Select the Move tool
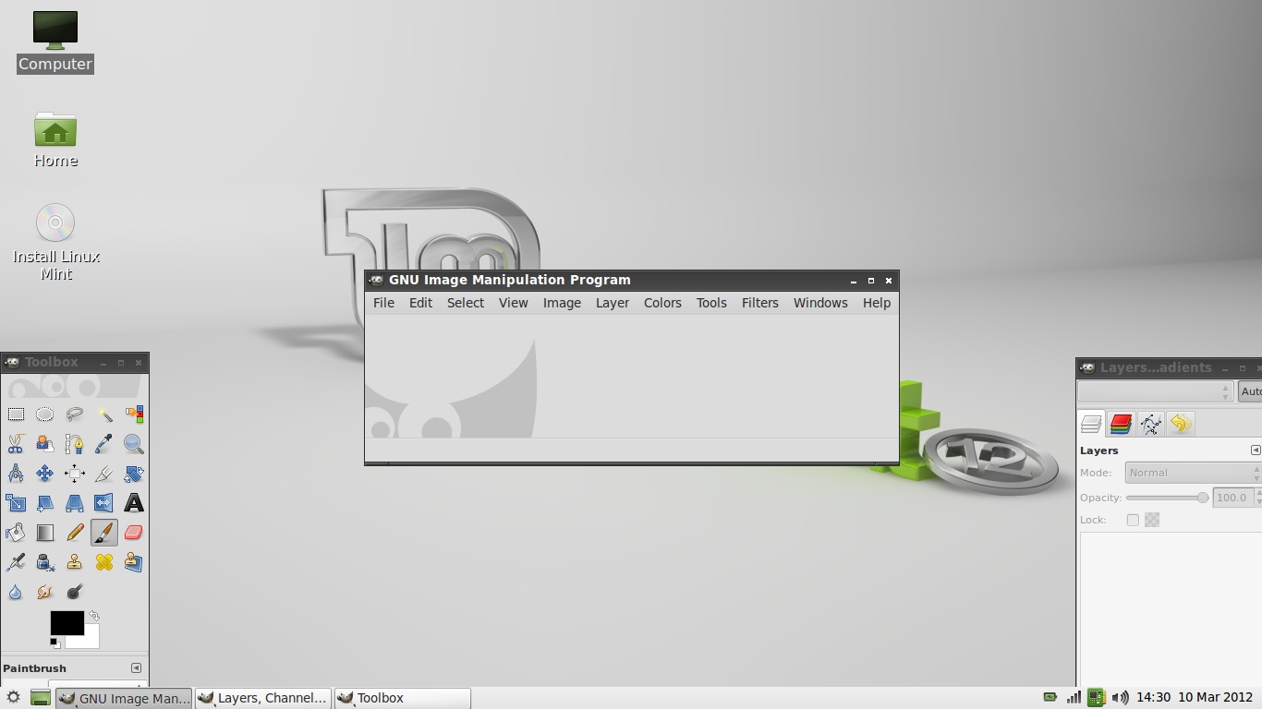Screen dimensions: 1262x709 click(x=45, y=474)
